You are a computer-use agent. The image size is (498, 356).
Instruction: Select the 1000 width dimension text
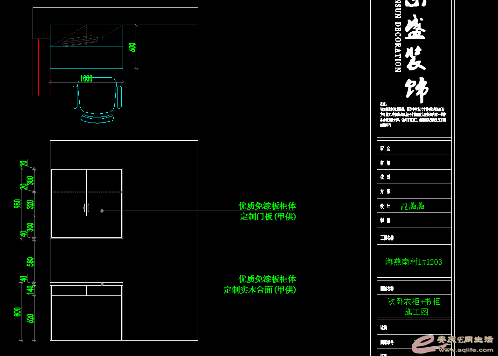[86, 79]
